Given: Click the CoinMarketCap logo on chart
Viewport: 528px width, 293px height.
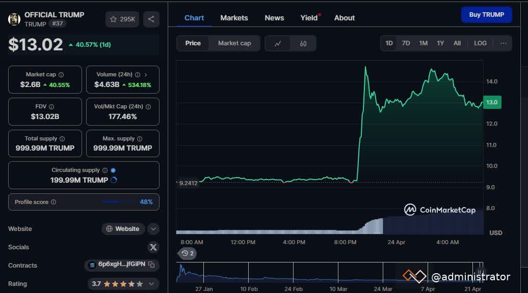Looking at the screenshot, I should (440, 210).
